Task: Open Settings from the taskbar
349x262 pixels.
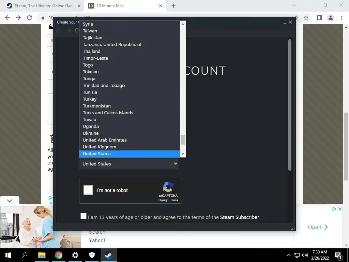Action: pyautogui.click(x=75, y=255)
